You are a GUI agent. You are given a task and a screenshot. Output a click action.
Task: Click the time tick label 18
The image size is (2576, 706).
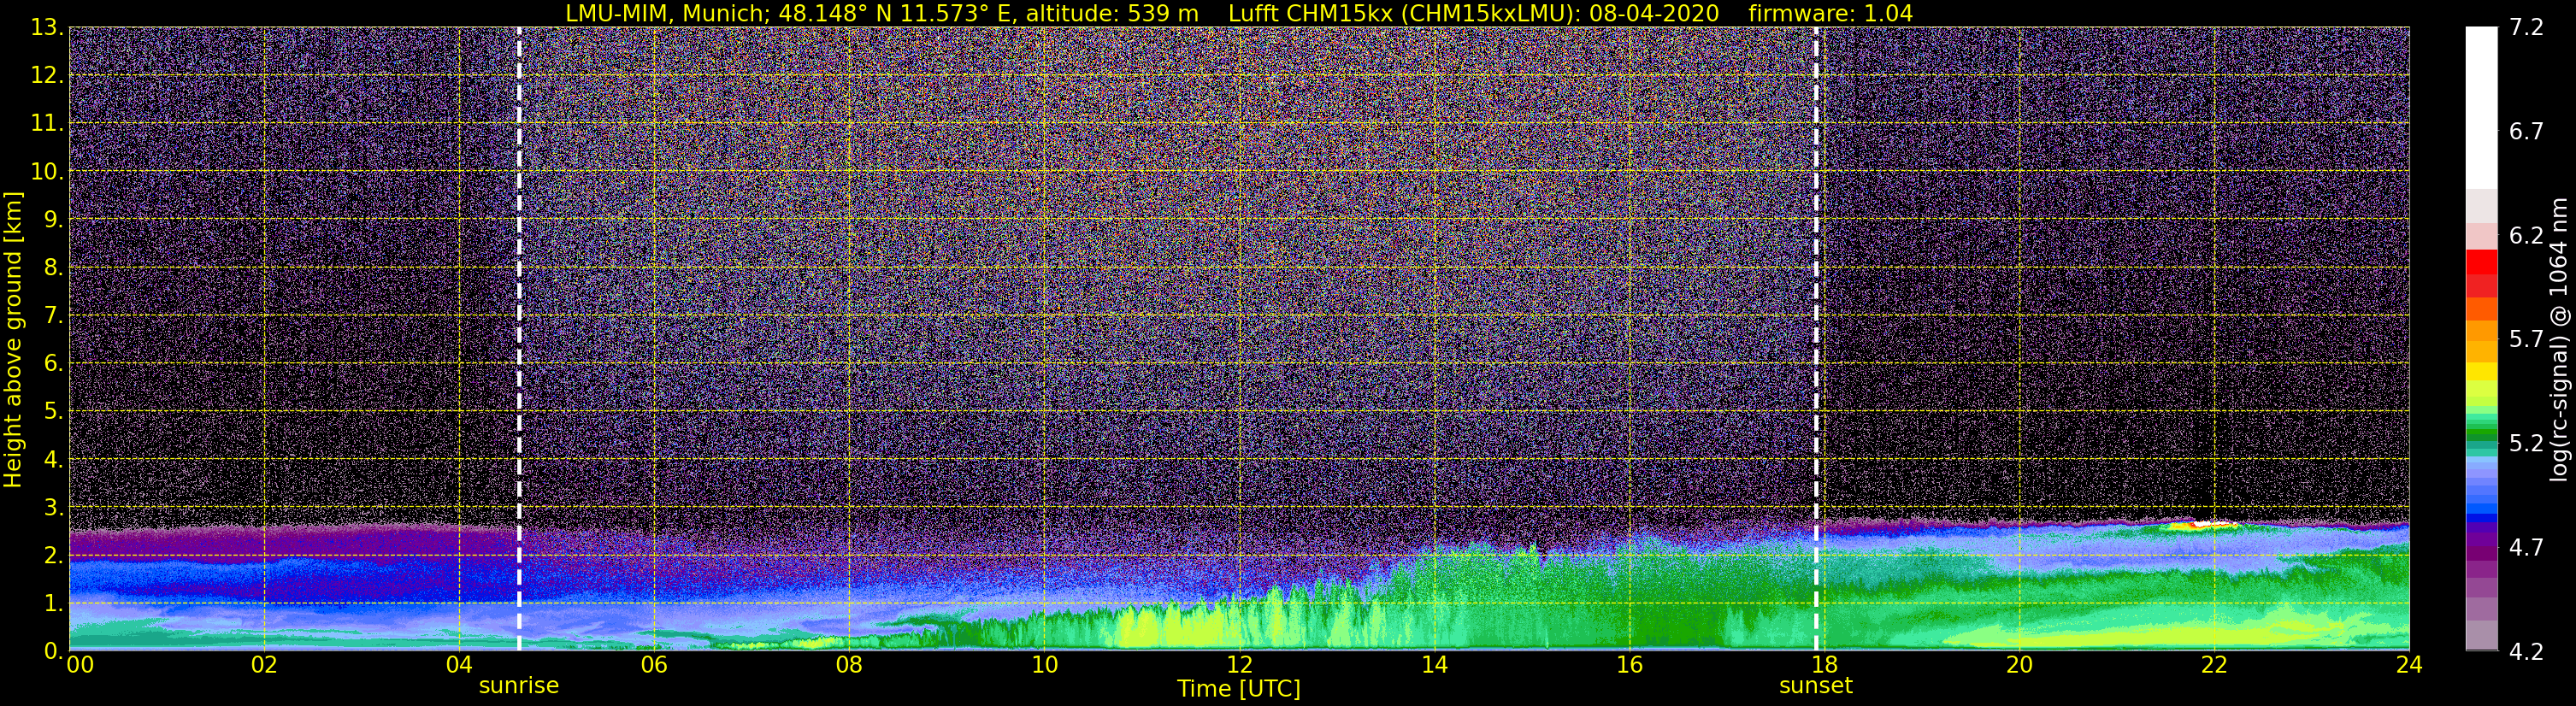(1824, 665)
